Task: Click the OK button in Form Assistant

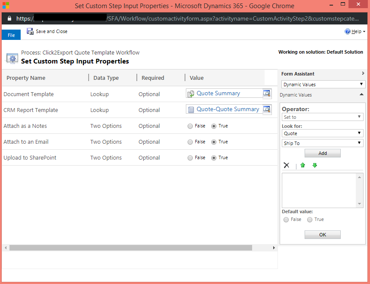Action: 322,235
